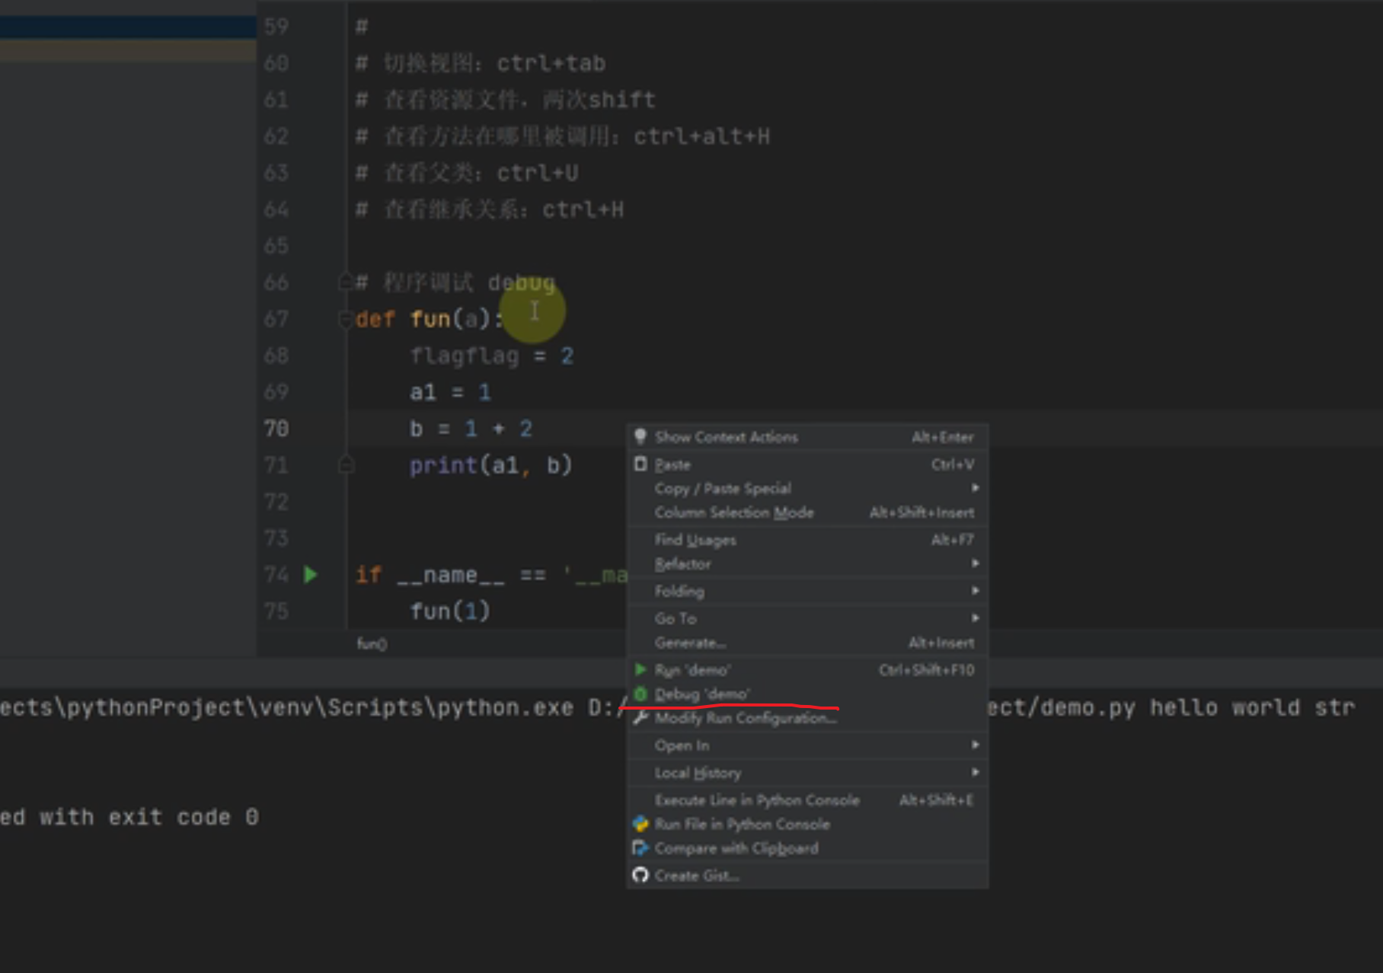Click the GitHub icon beside Create Gist
The image size is (1383, 973).
(640, 876)
